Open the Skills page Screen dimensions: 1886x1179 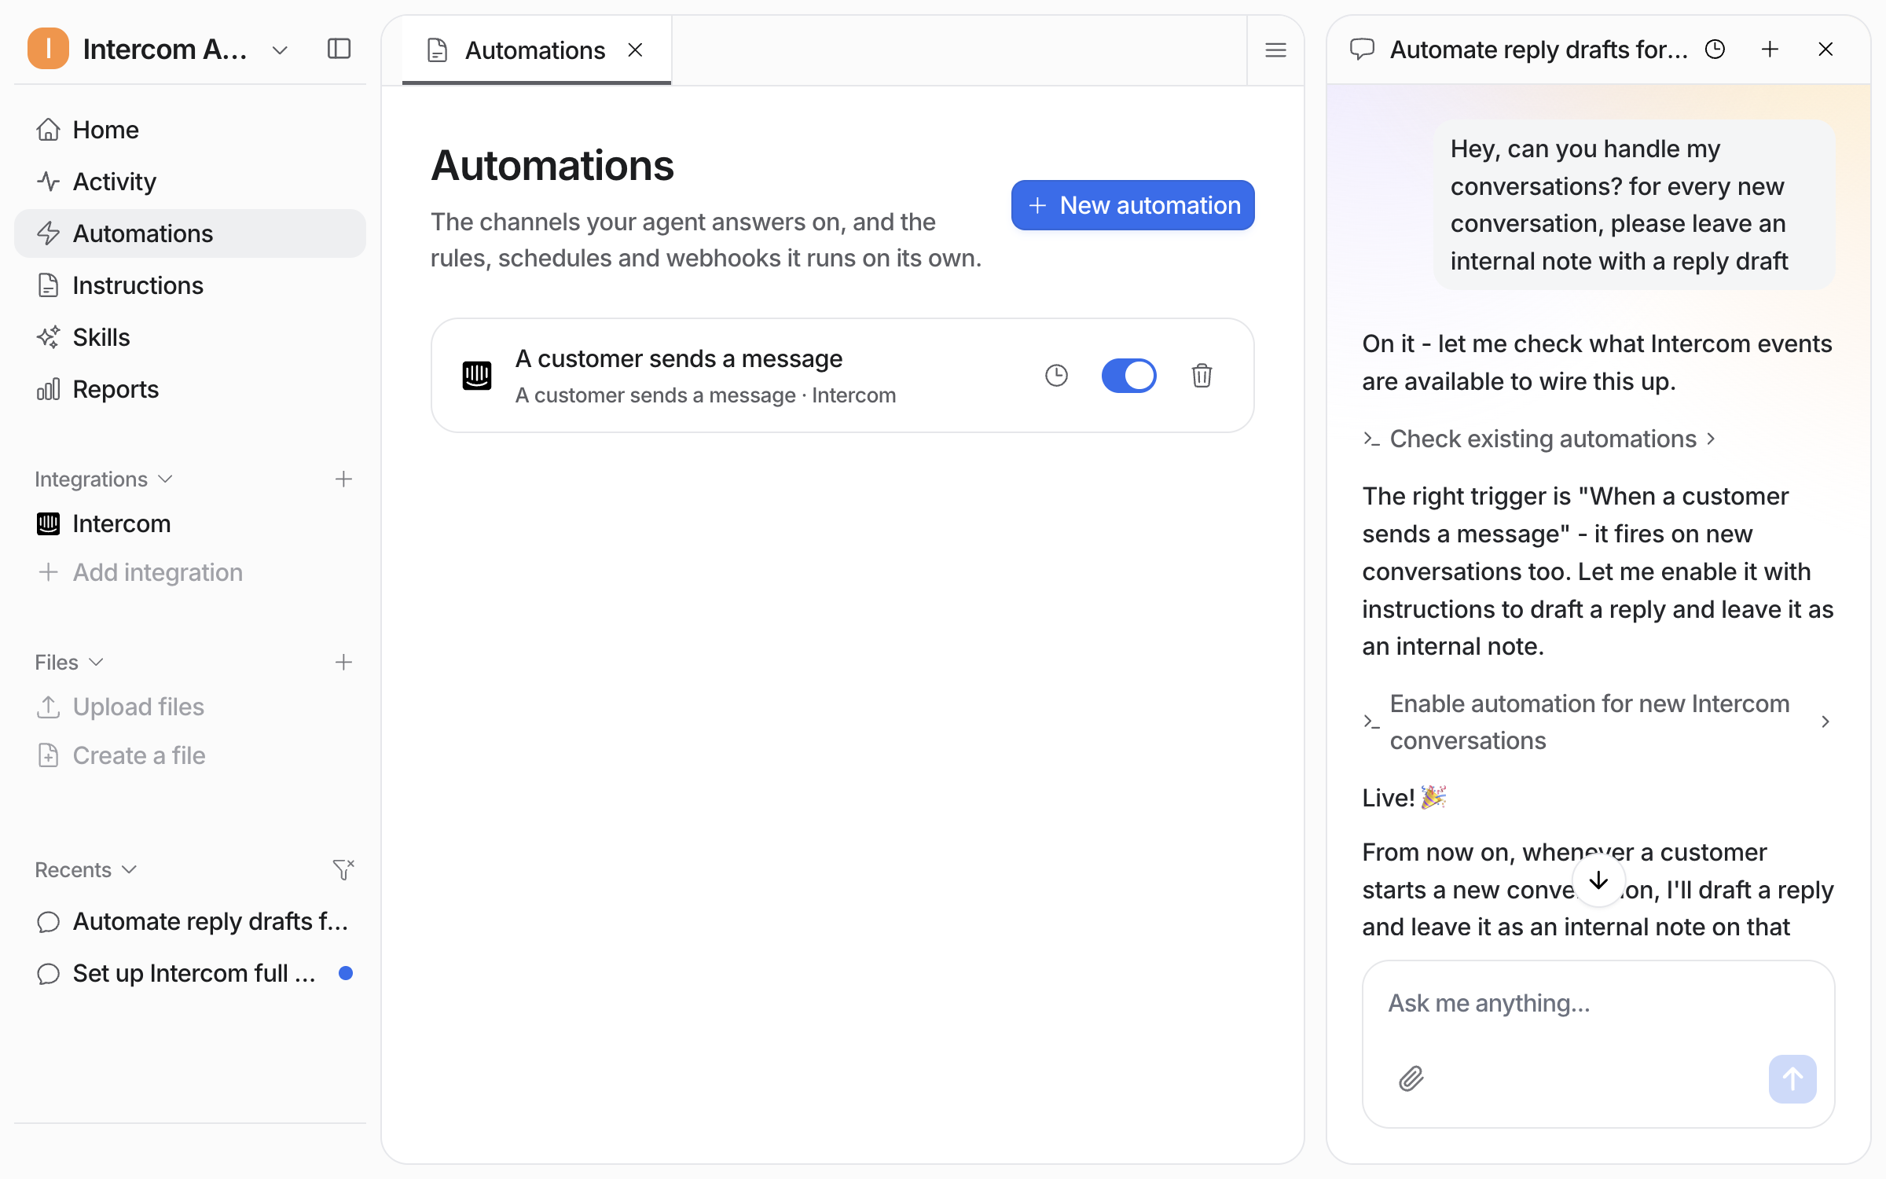point(189,337)
